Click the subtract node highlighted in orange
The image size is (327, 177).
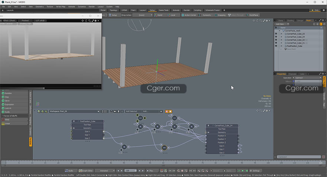click(164, 148)
